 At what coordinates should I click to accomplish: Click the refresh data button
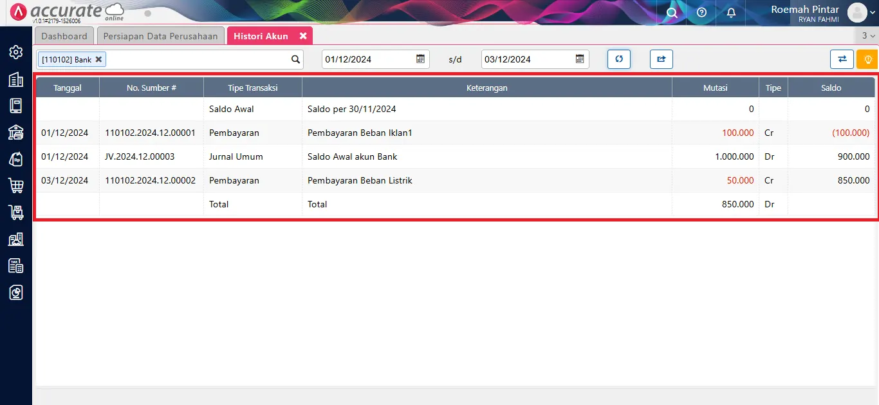coord(619,59)
